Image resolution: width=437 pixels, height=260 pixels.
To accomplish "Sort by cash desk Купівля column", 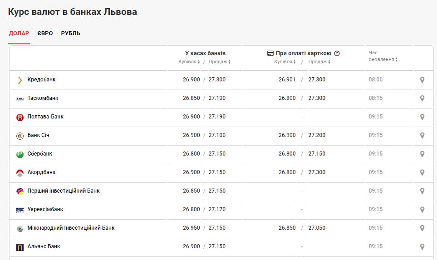I will point(189,61).
